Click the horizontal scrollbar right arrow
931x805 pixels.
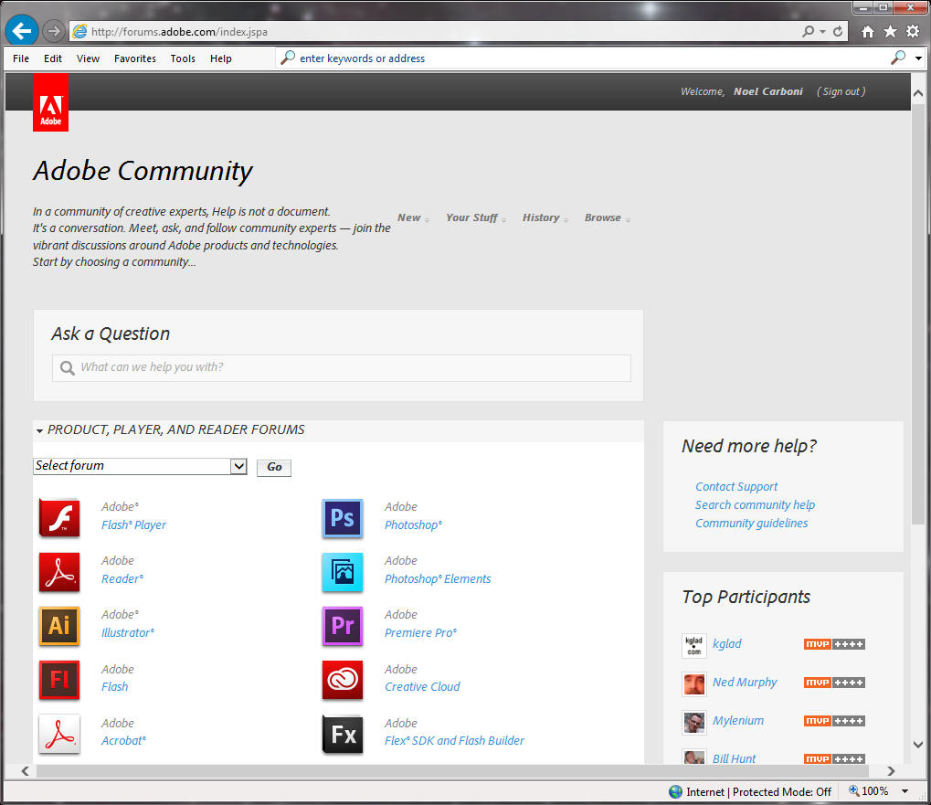tap(891, 771)
